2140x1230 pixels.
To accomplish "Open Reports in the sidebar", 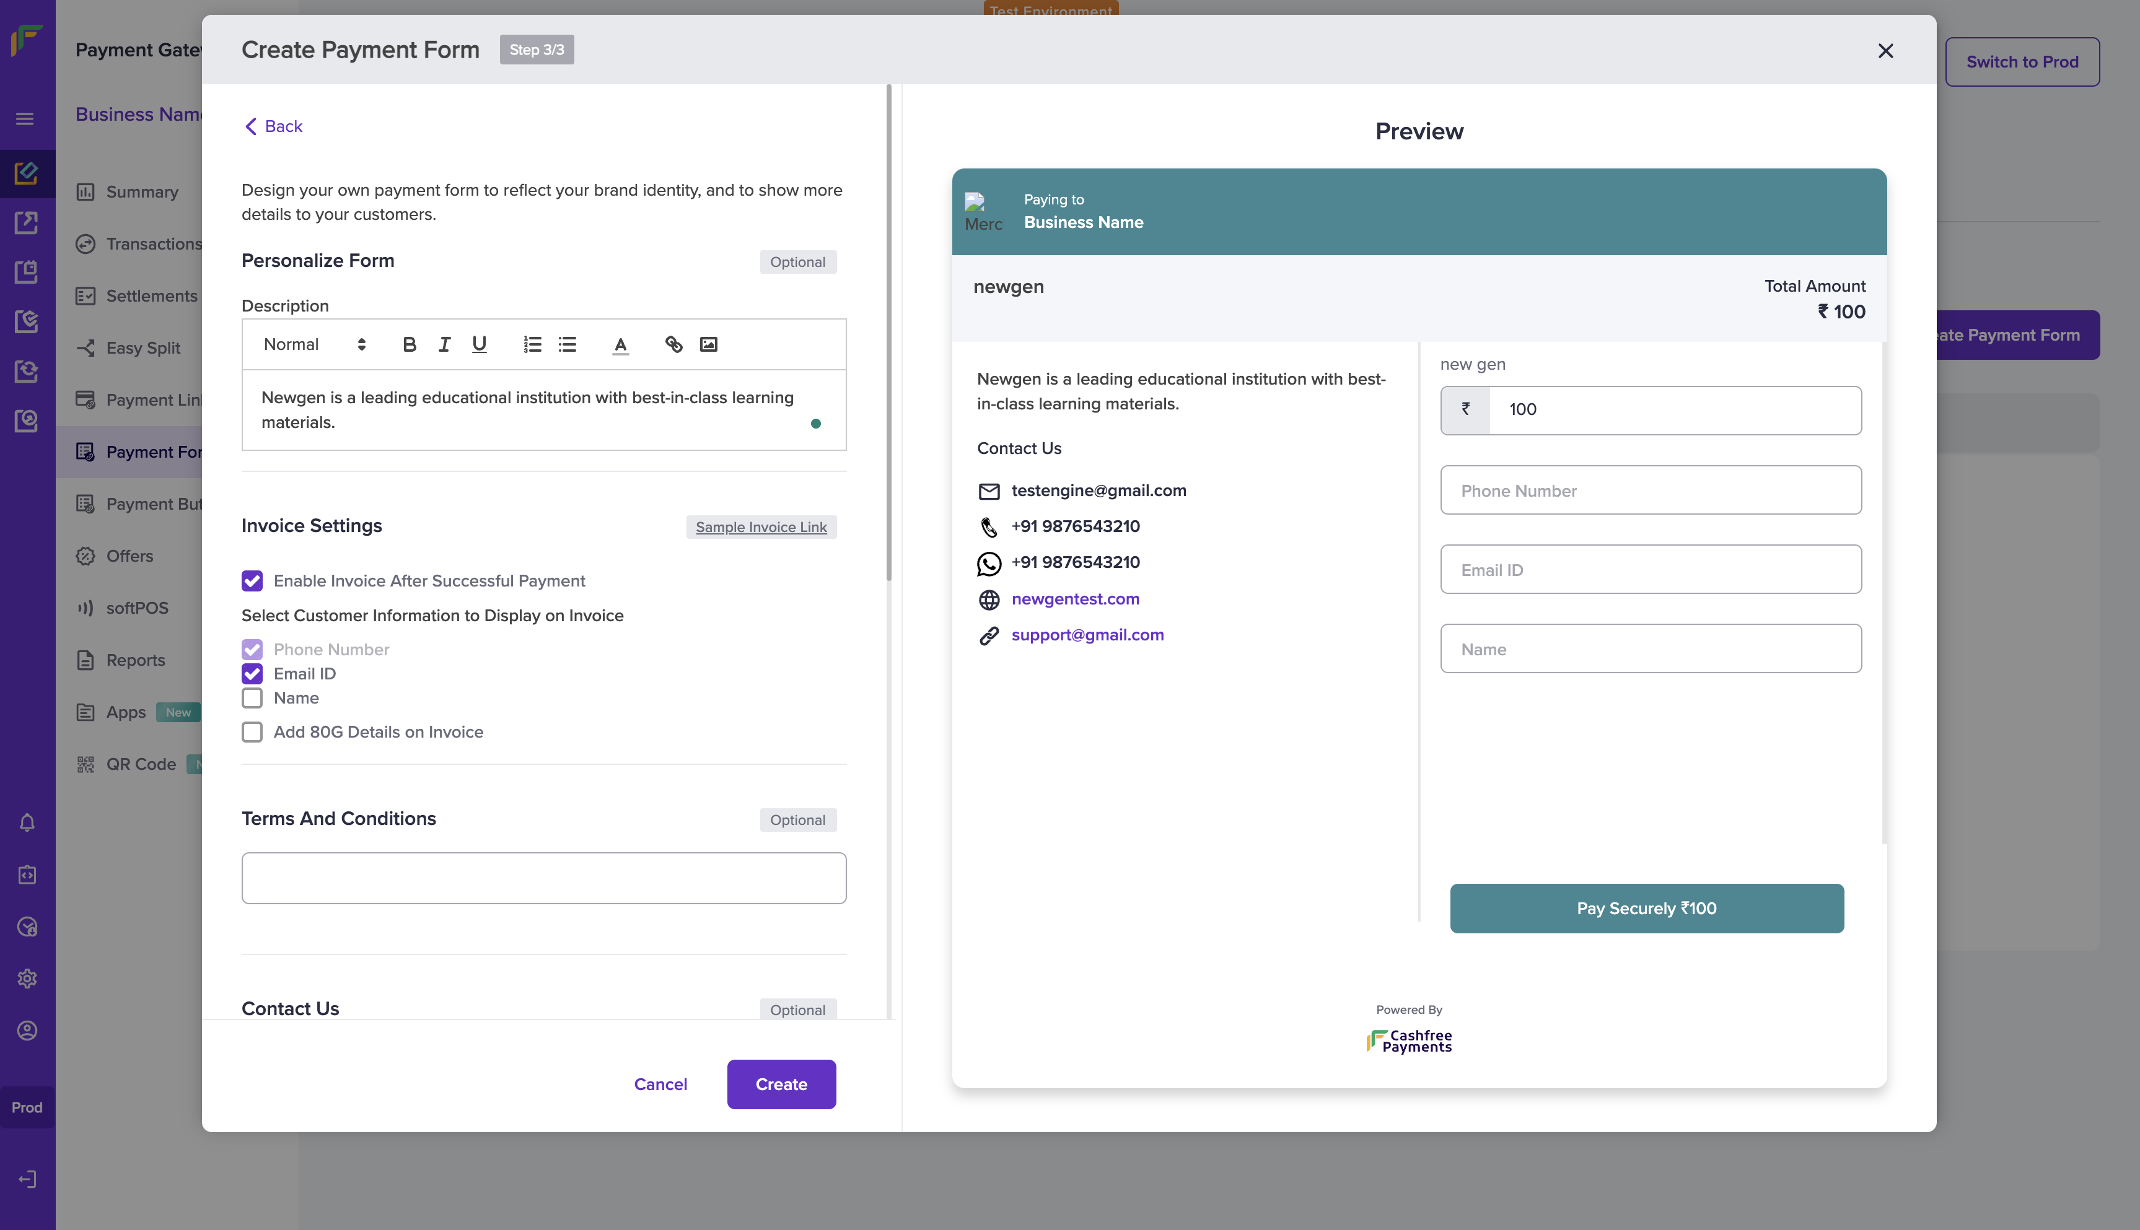I will tap(135, 660).
